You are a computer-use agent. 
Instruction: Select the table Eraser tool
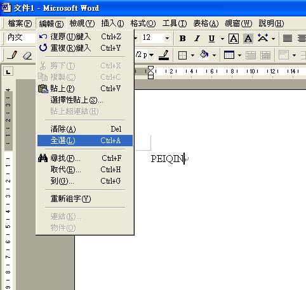[27, 56]
